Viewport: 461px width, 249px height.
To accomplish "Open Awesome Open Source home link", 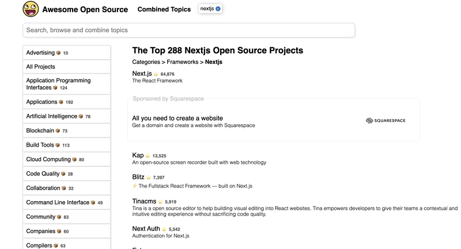I will 85,9.
